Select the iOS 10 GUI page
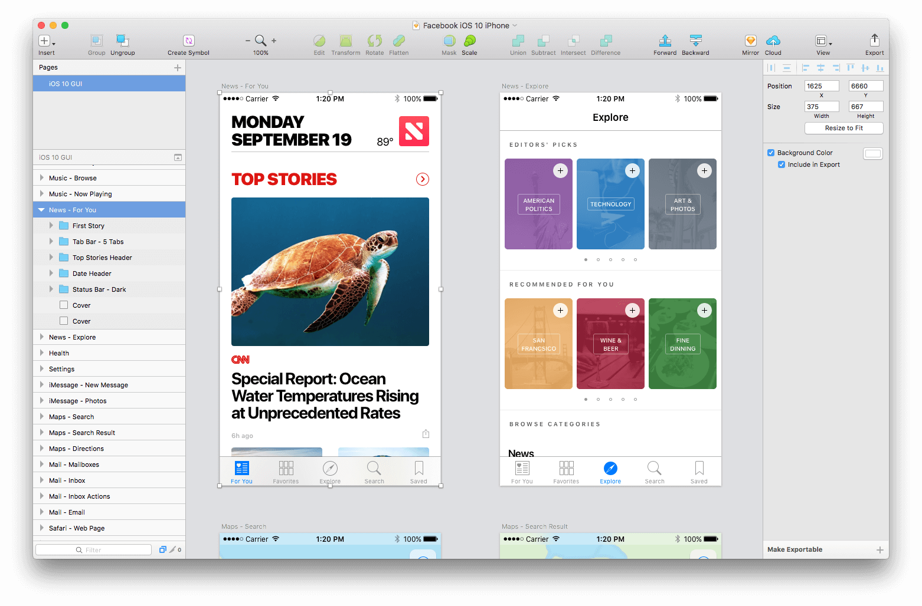922x606 pixels. [x=109, y=84]
